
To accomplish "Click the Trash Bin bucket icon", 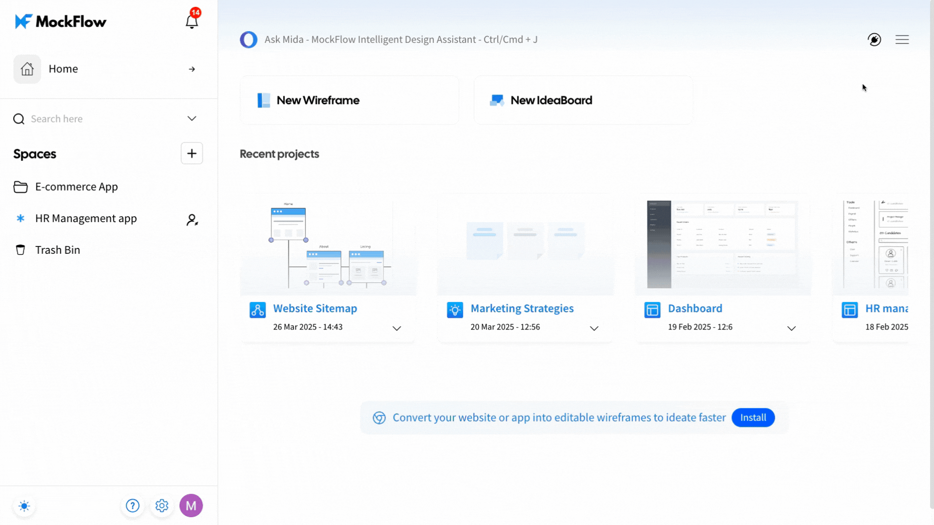I will pyautogui.click(x=20, y=250).
